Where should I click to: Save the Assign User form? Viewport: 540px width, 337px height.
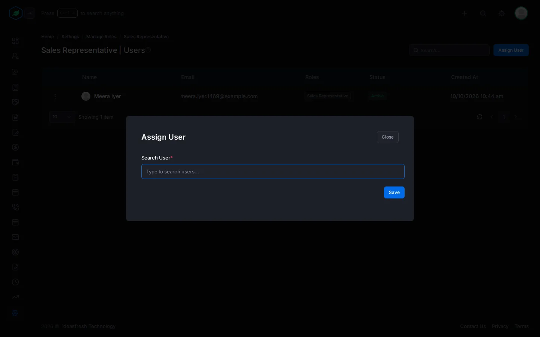click(394, 192)
